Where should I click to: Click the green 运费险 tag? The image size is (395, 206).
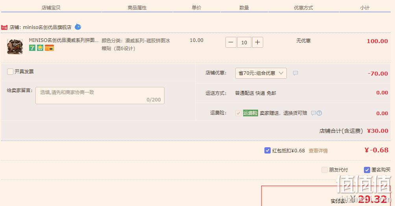coord(250,113)
